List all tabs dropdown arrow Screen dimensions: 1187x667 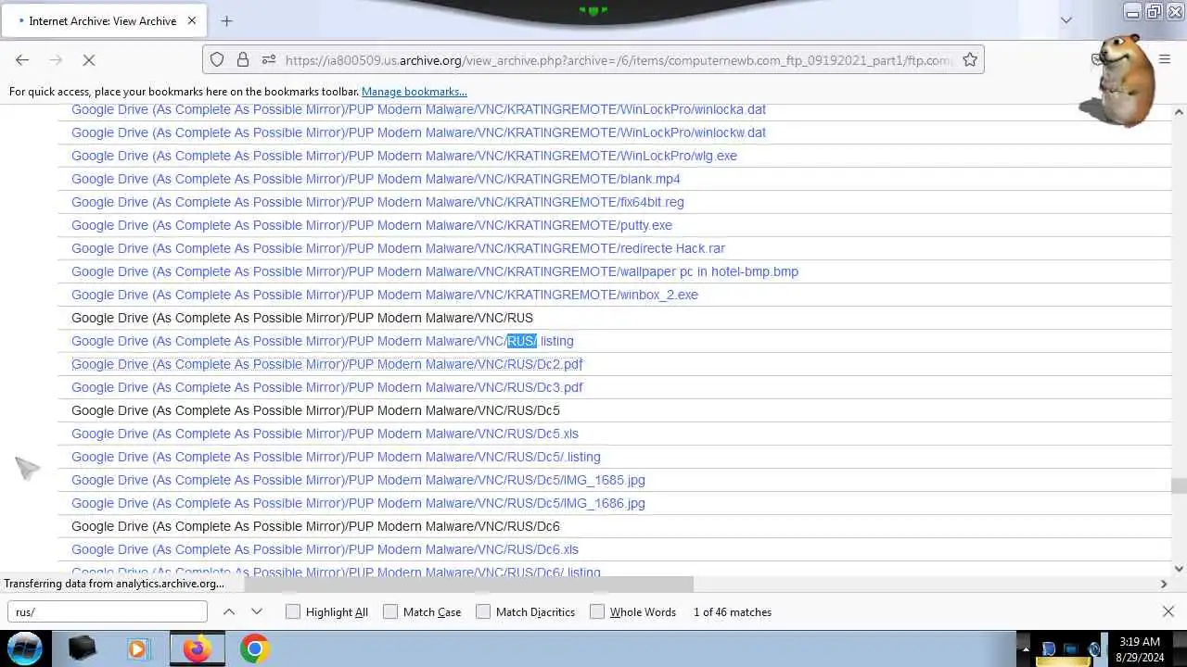(1066, 20)
